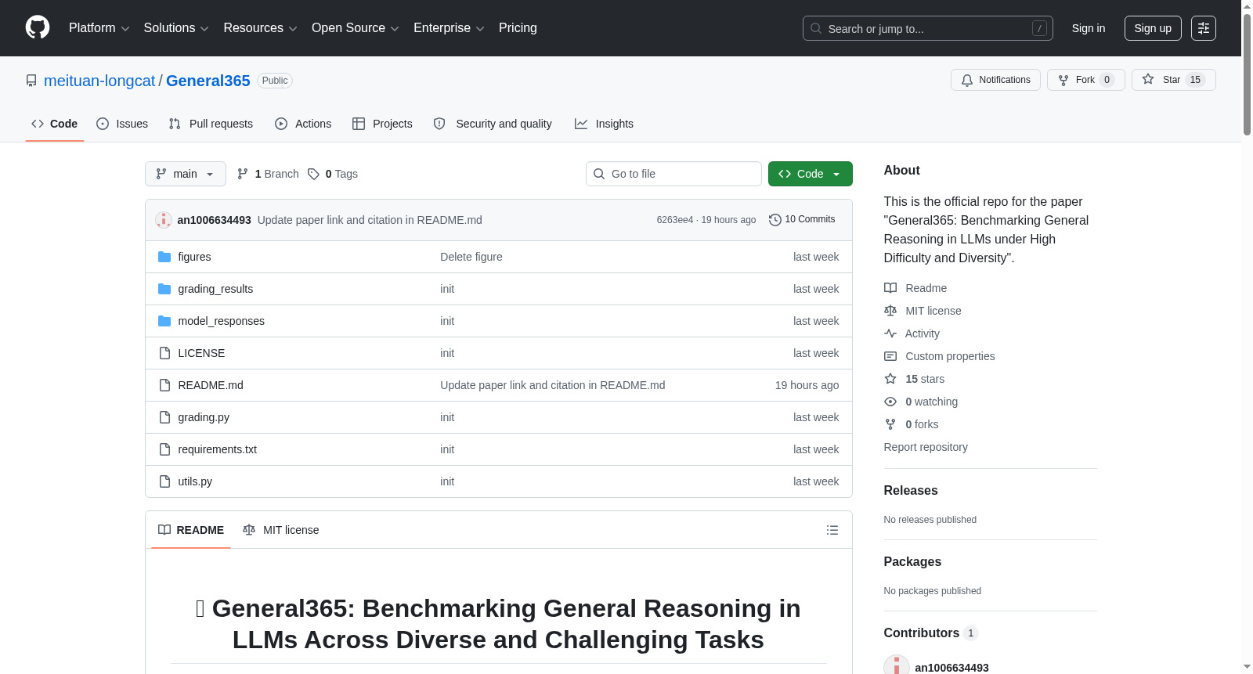Click the history clock icon by 10 Commits

point(775,220)
